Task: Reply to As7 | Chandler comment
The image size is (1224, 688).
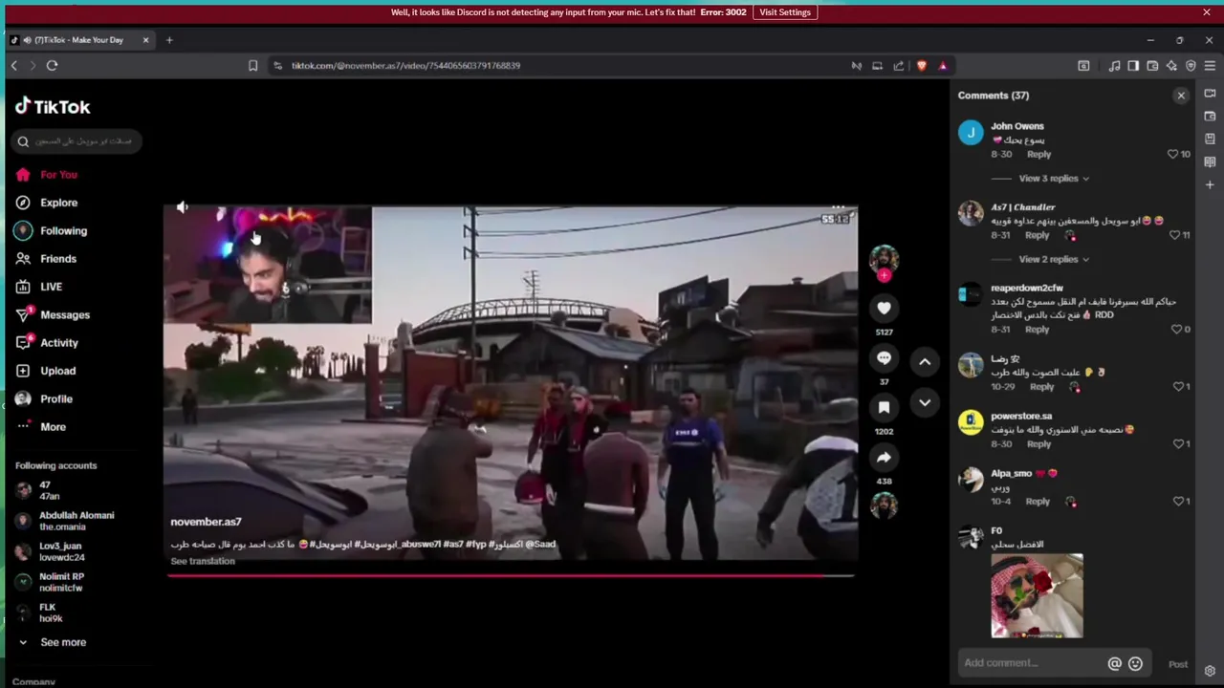Action: point(1037,235)
